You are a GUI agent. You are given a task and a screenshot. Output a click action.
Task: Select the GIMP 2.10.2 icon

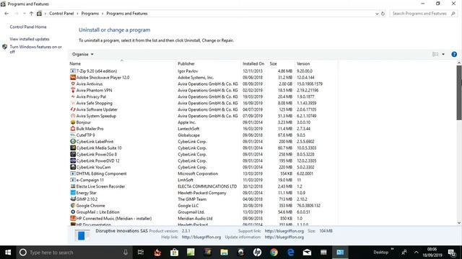point(73,199)
